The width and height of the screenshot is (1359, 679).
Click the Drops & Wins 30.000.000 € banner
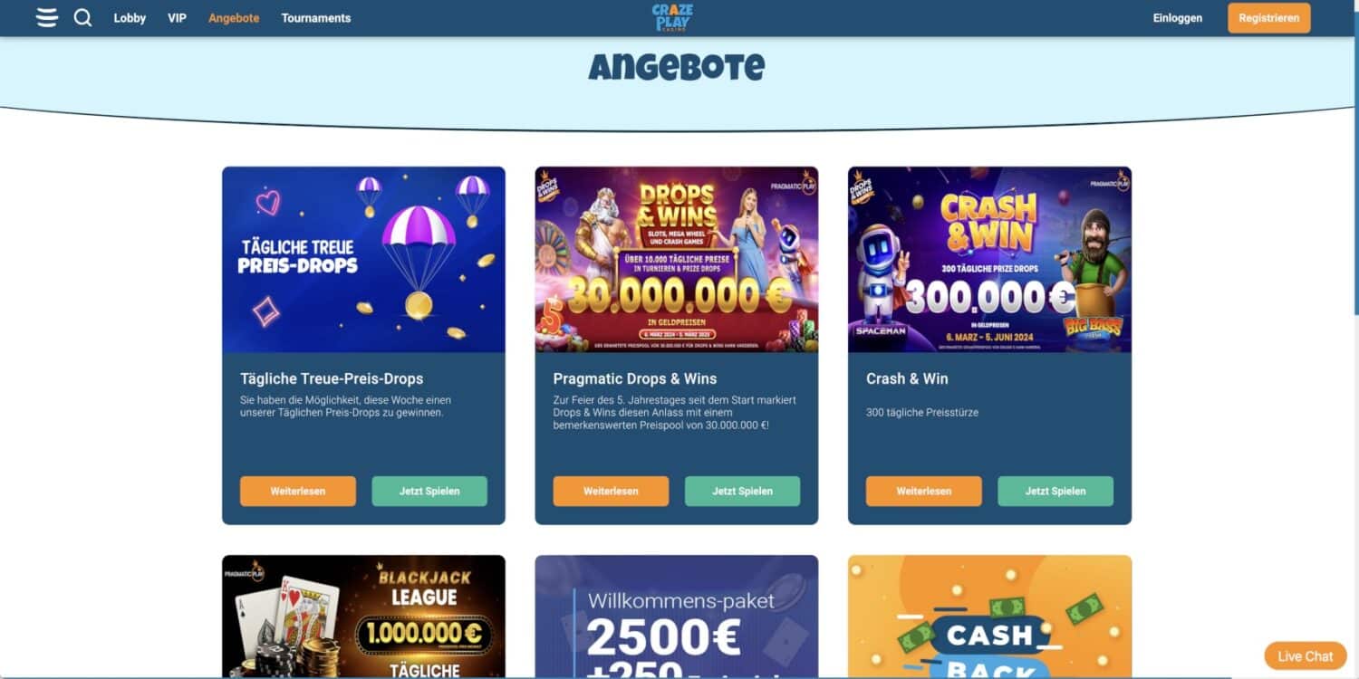[x=677, y=259]
